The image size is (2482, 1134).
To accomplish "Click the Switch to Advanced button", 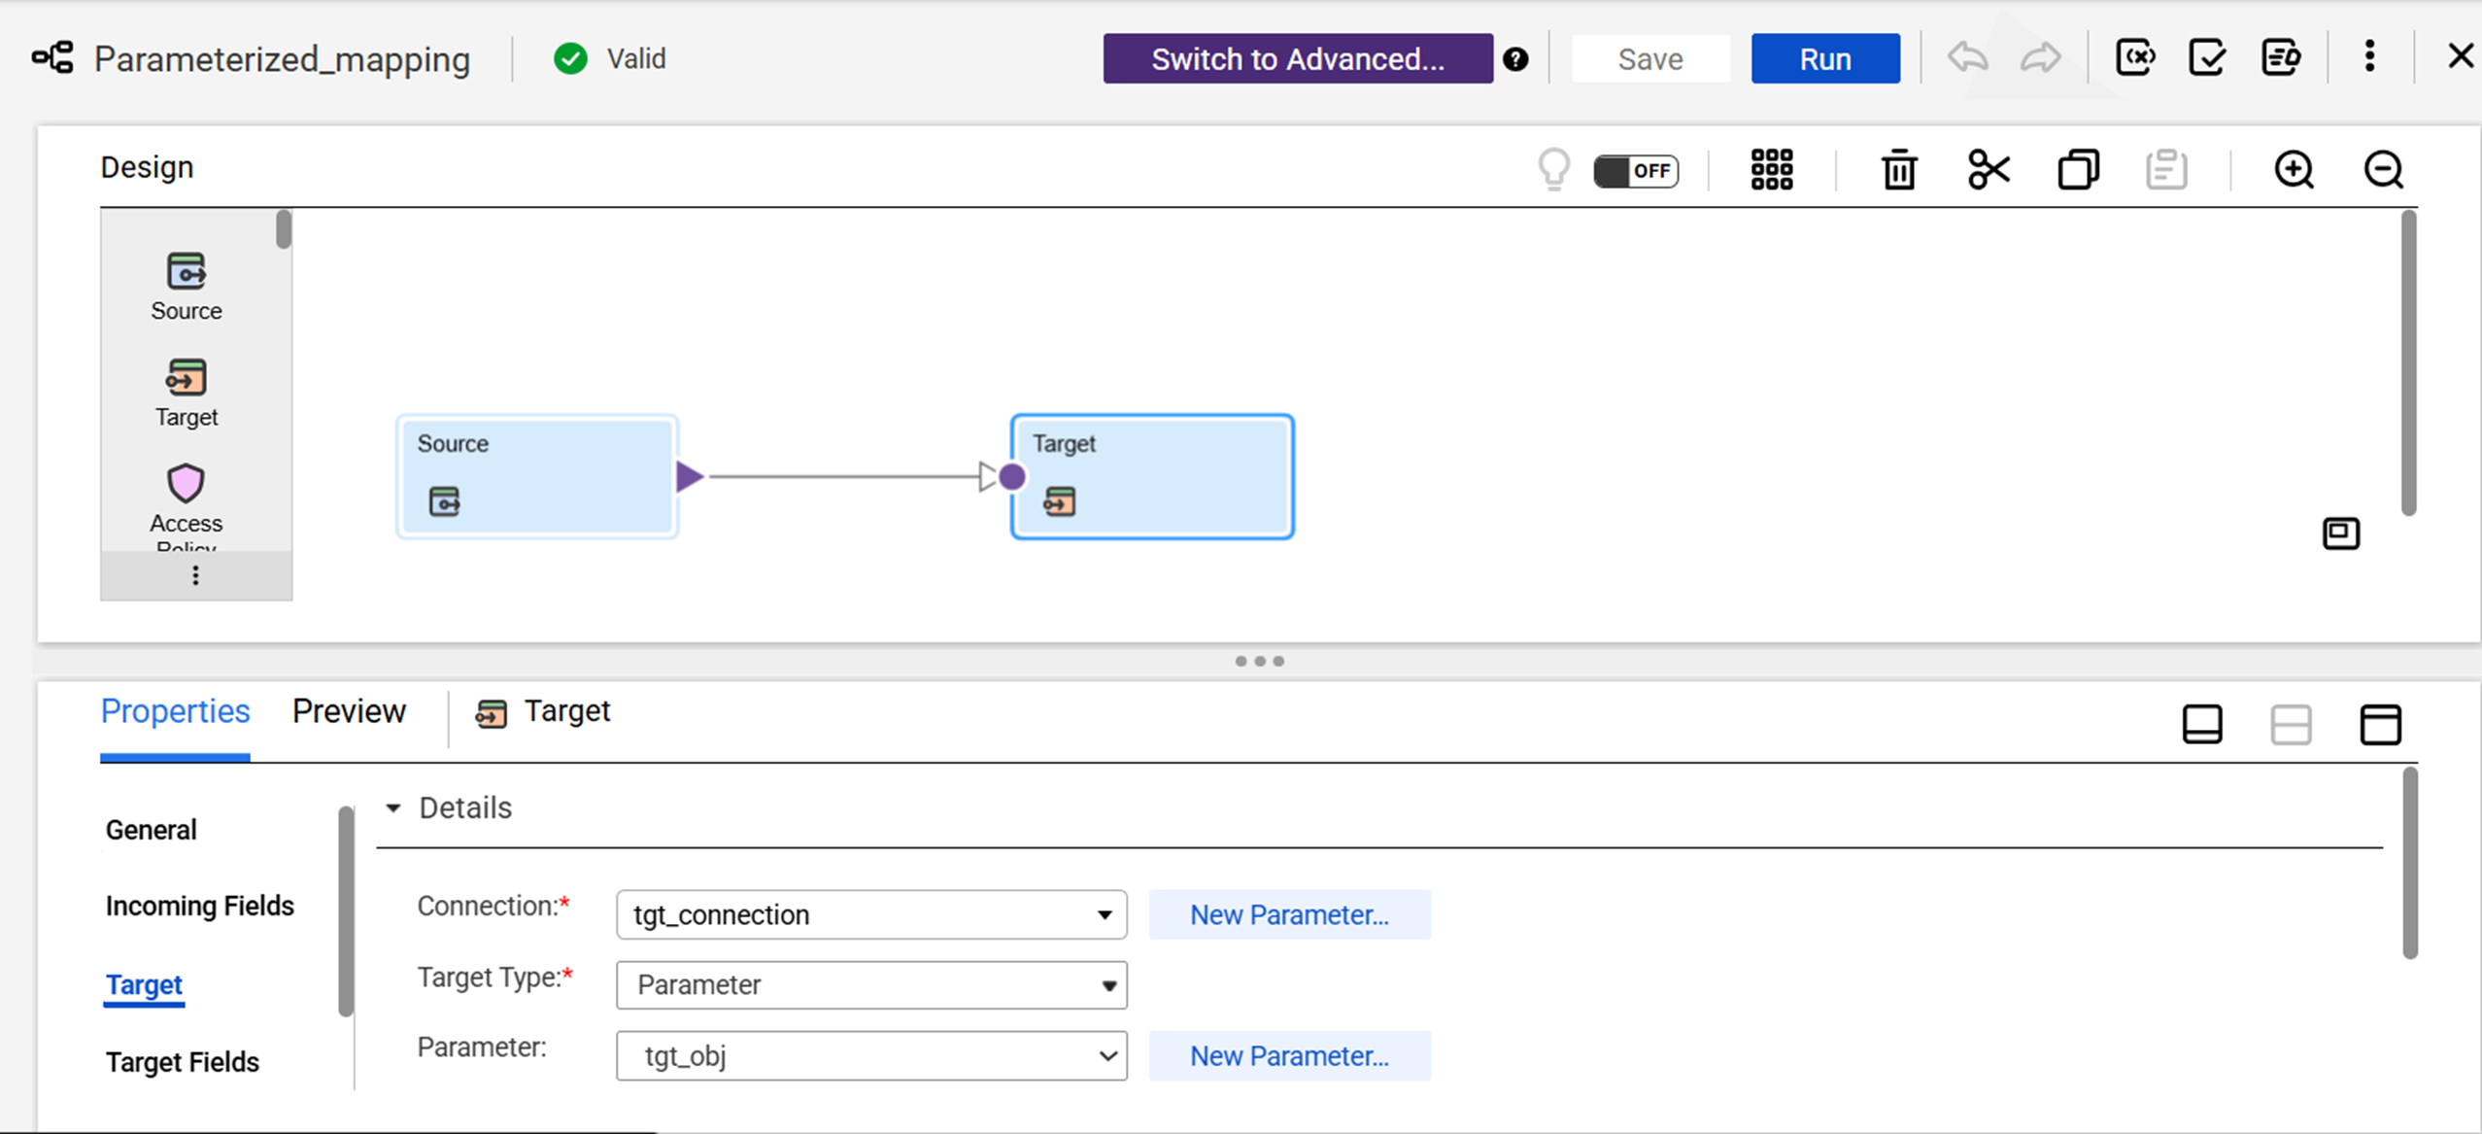I will 1298,58.
